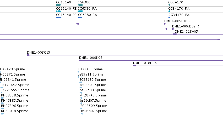This screenshot has width=223, height=115.
Task: Click the H43478.5prime EST label
Action: [12, 69]
